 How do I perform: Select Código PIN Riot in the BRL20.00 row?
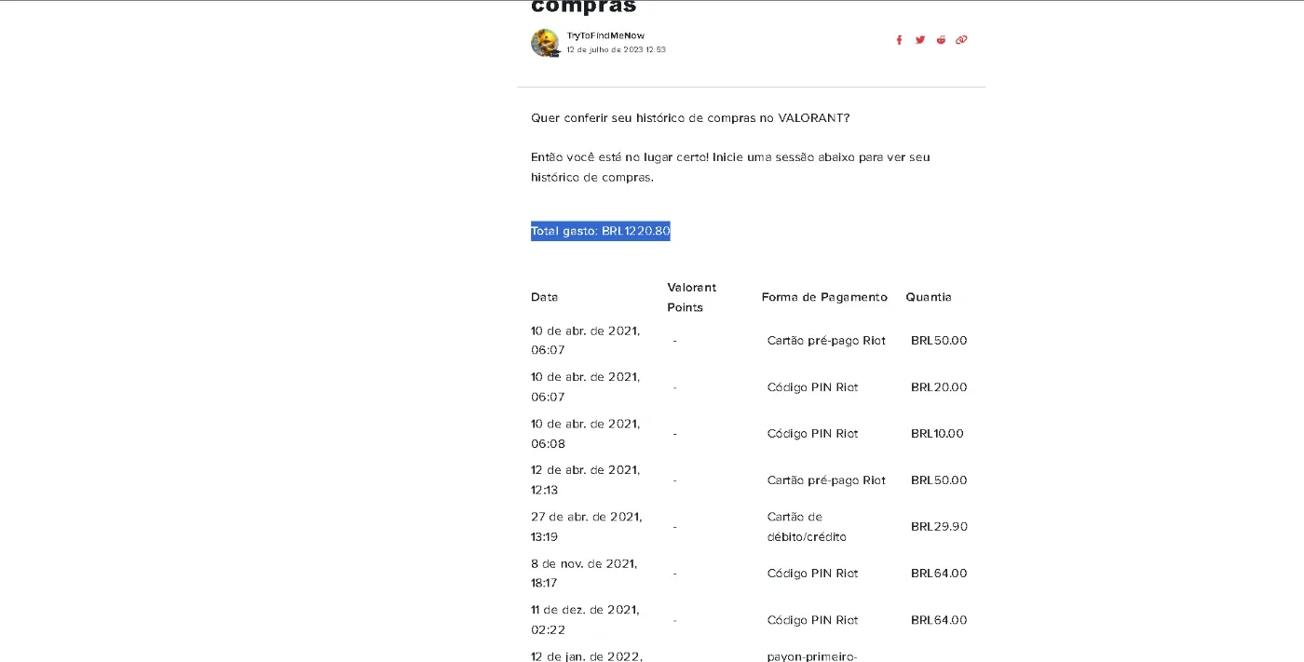(x=813, y=387)
